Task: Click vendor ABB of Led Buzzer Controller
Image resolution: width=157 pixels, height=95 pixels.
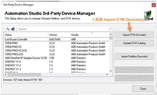Action: pos(73,39)
